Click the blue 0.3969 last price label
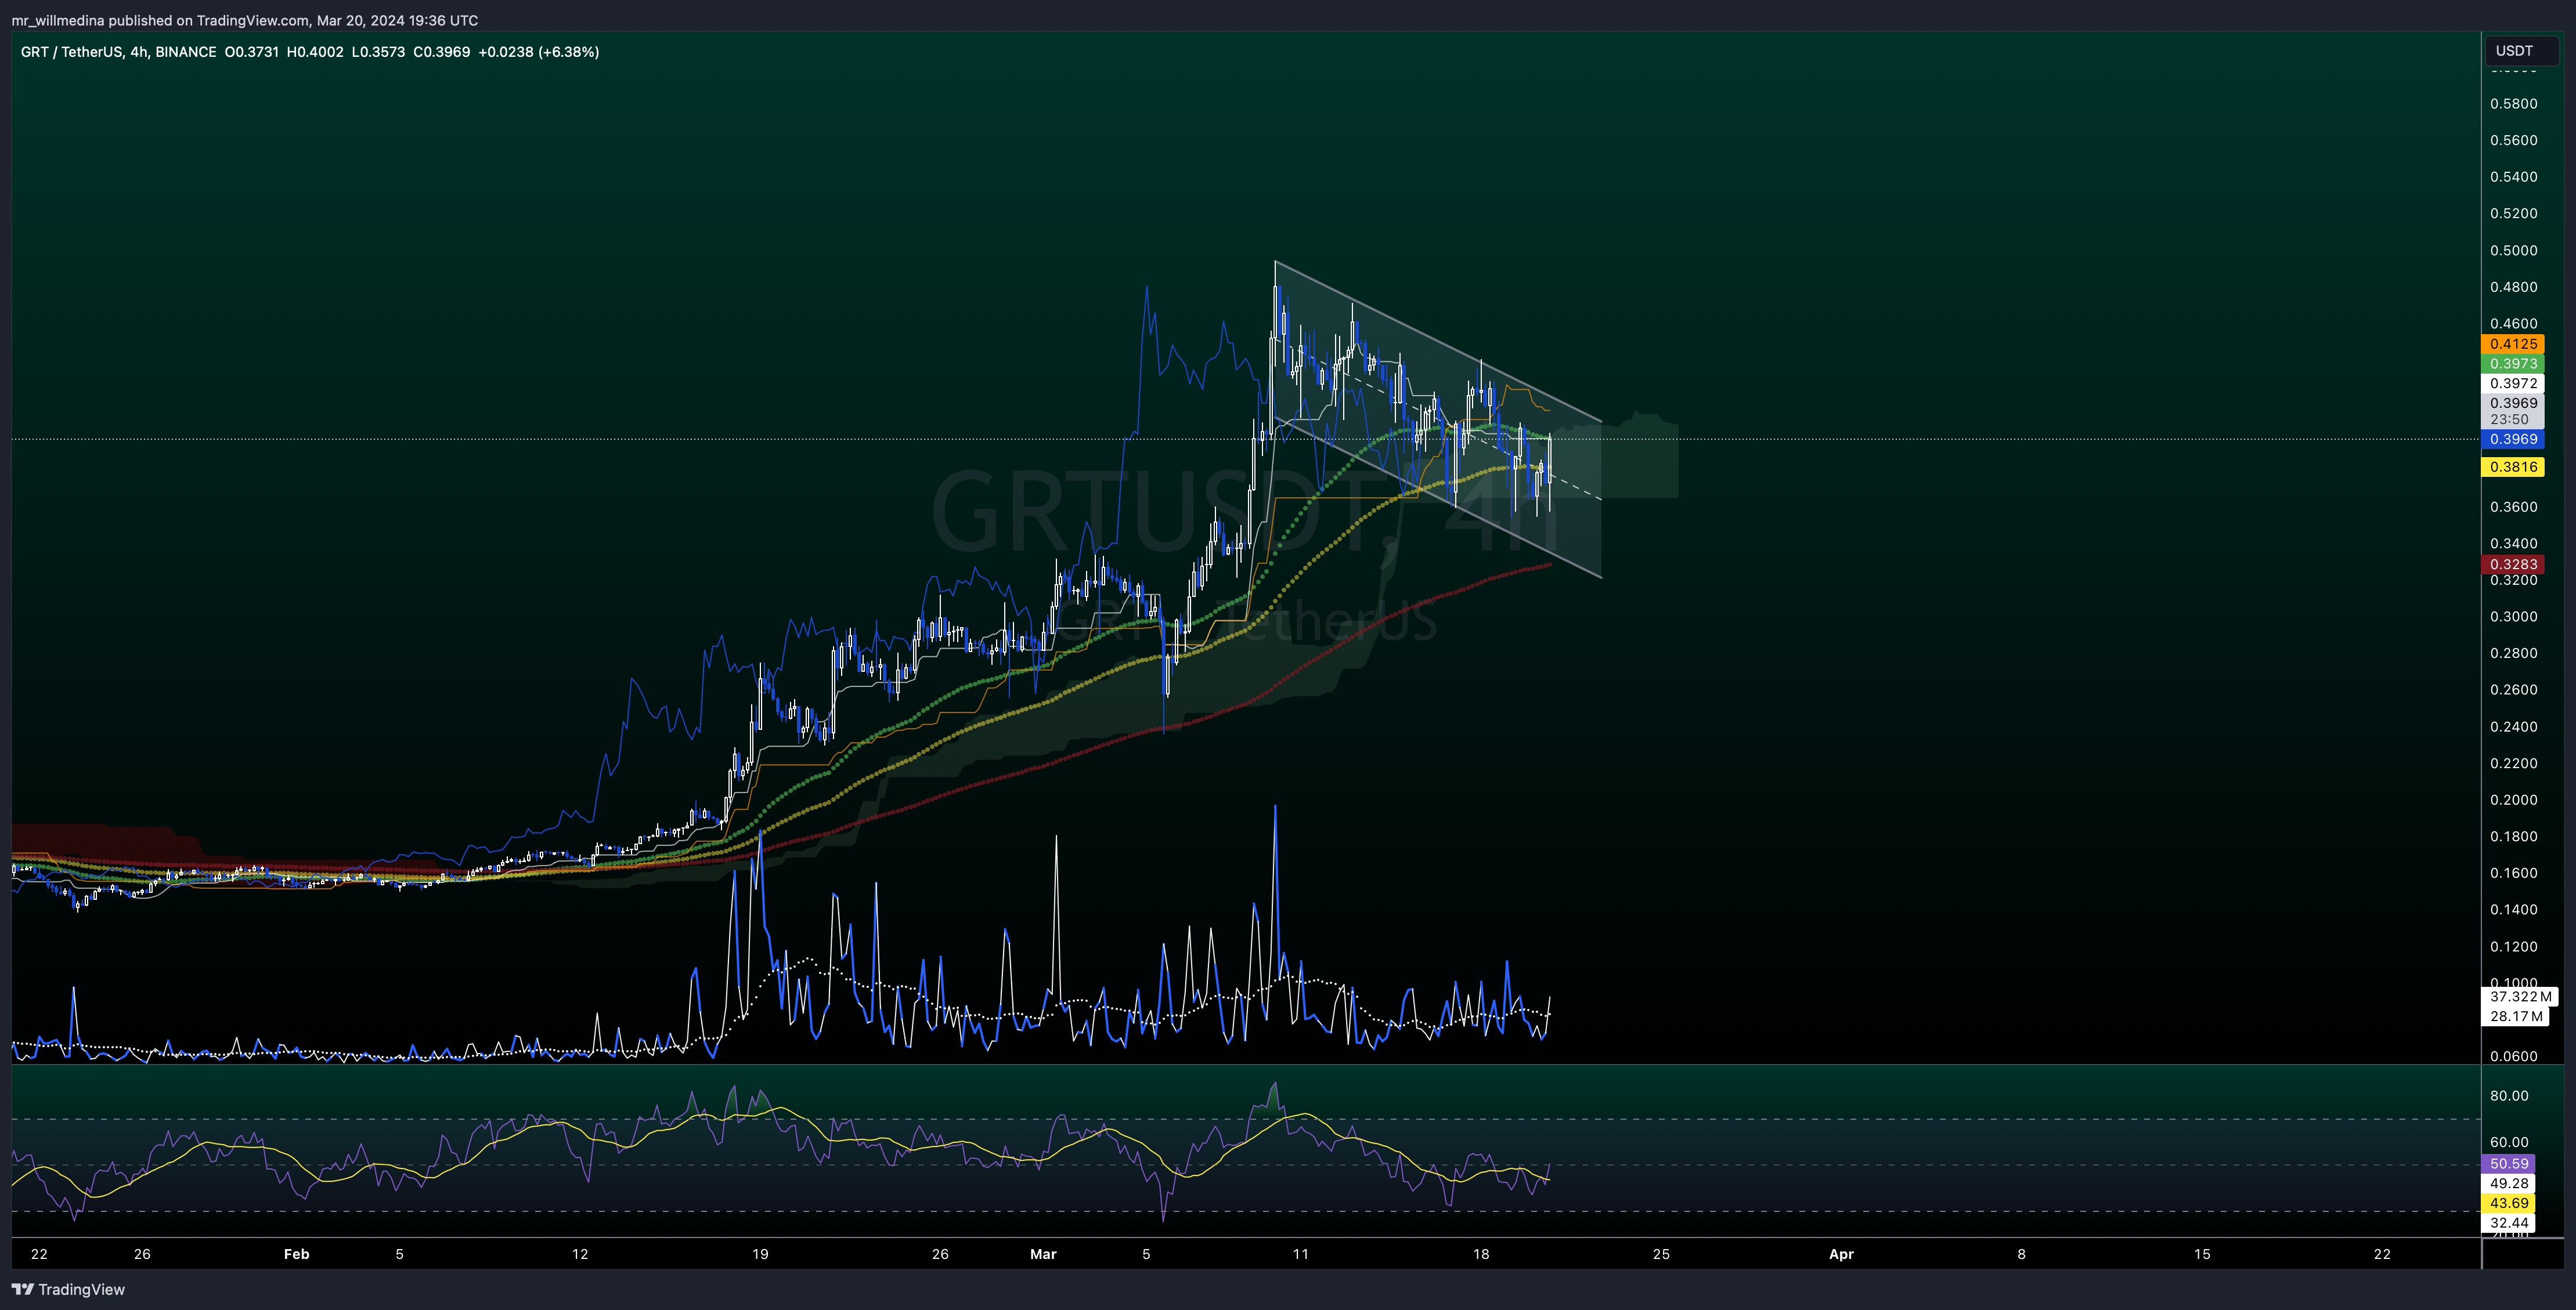The width and height of the screenshot is (2576, 1310). tap(2513, 440)
